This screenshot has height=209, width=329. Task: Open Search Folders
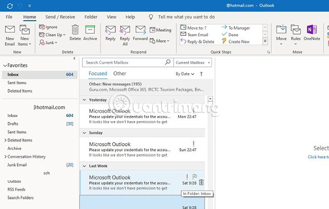click(x=20, y=198)
